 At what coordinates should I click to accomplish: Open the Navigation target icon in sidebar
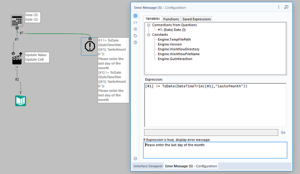click(x=135, y=29)
